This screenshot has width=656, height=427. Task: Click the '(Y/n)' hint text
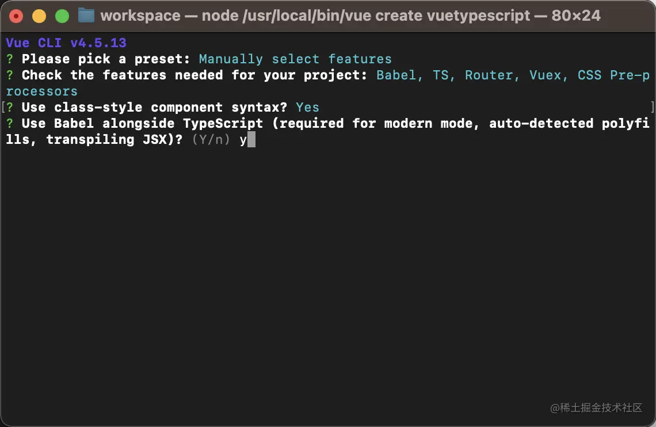click(211, 140)
